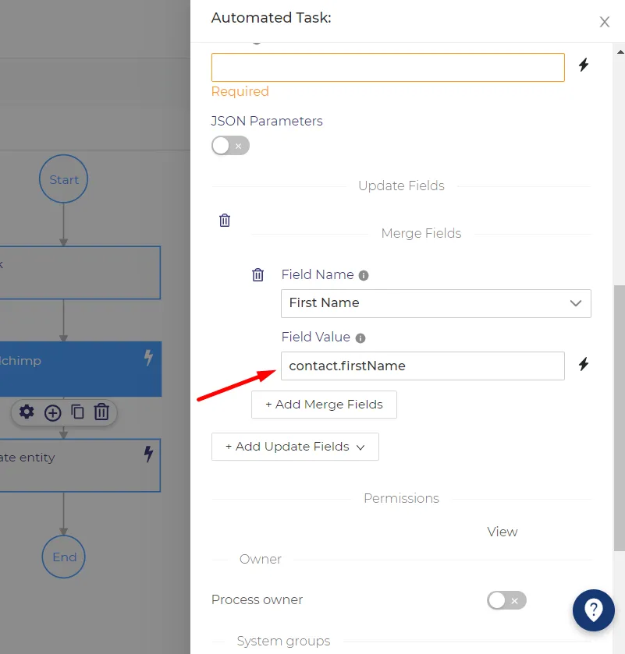Select the highlighted Mailchimp task node
Screen dimensions: 625x654
(x=80, y=369)
